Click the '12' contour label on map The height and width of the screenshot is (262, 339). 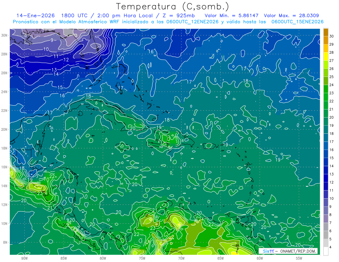click(x=66, y=60)
